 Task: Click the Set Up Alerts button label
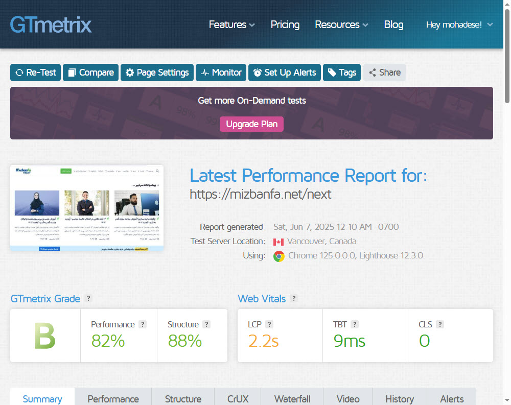click(x=290, y=73)
